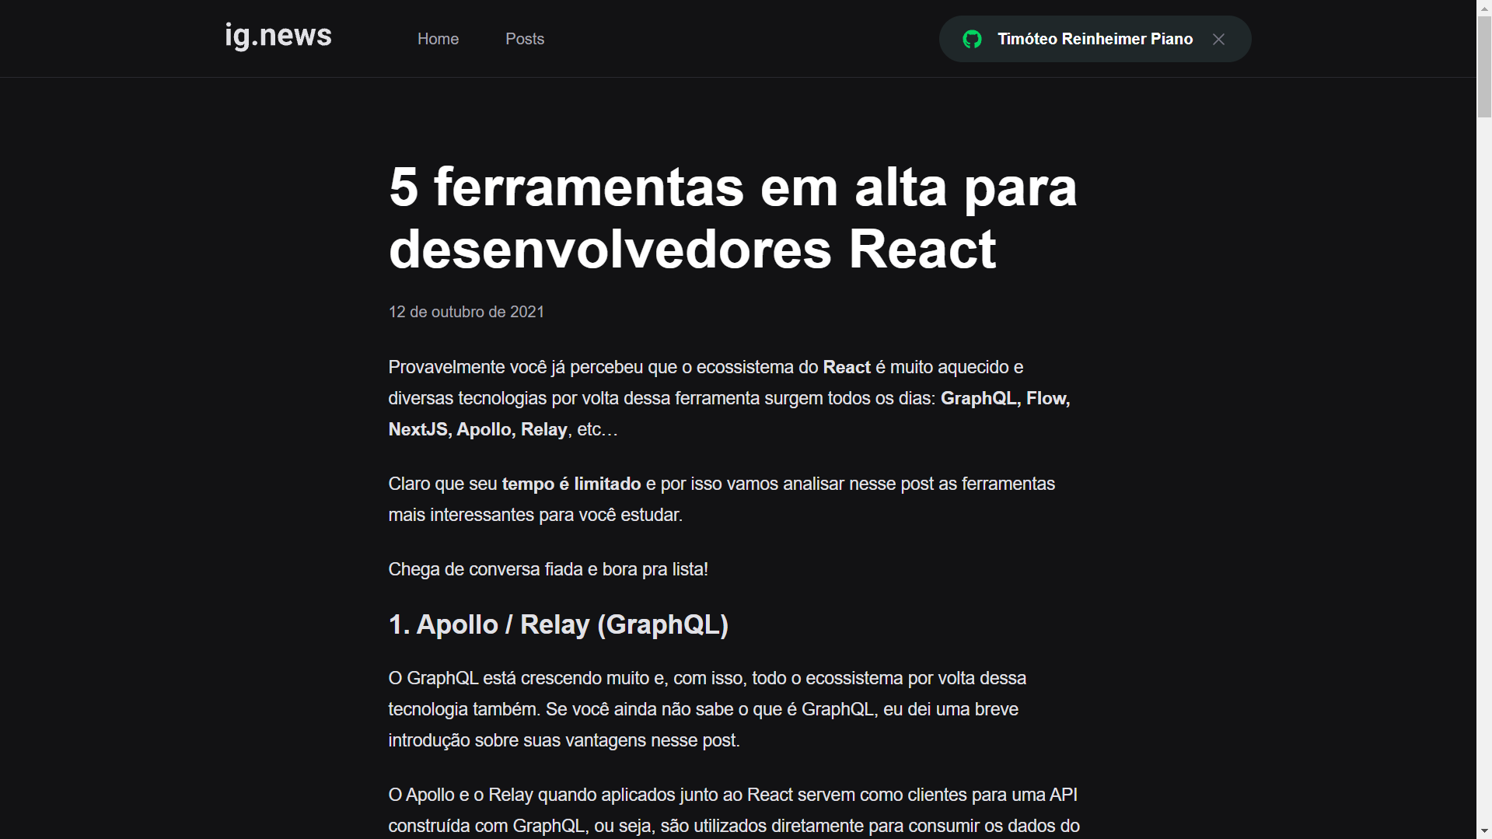Screen dimensions: 1492x839
Task: Click the bold text 'GraphQL, Flow,'
Action: point(1005,398)
